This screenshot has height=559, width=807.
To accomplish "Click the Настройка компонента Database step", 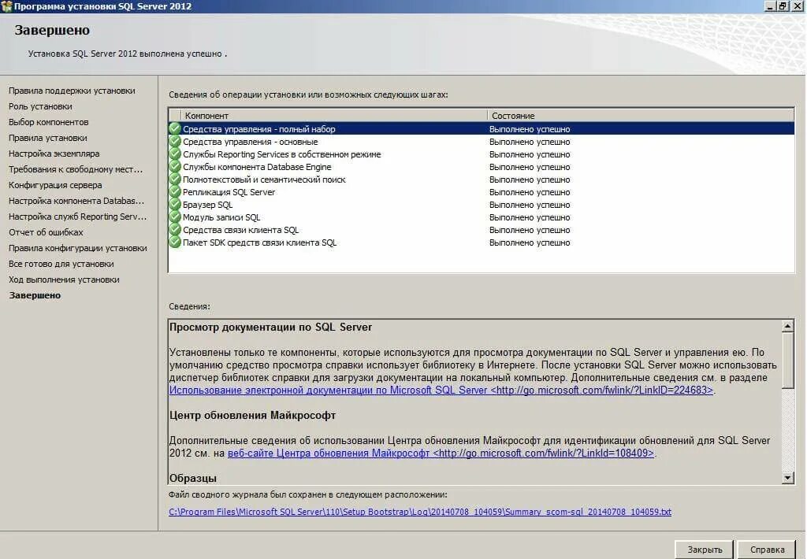I will pyautogui.click(x=76, y=201).
